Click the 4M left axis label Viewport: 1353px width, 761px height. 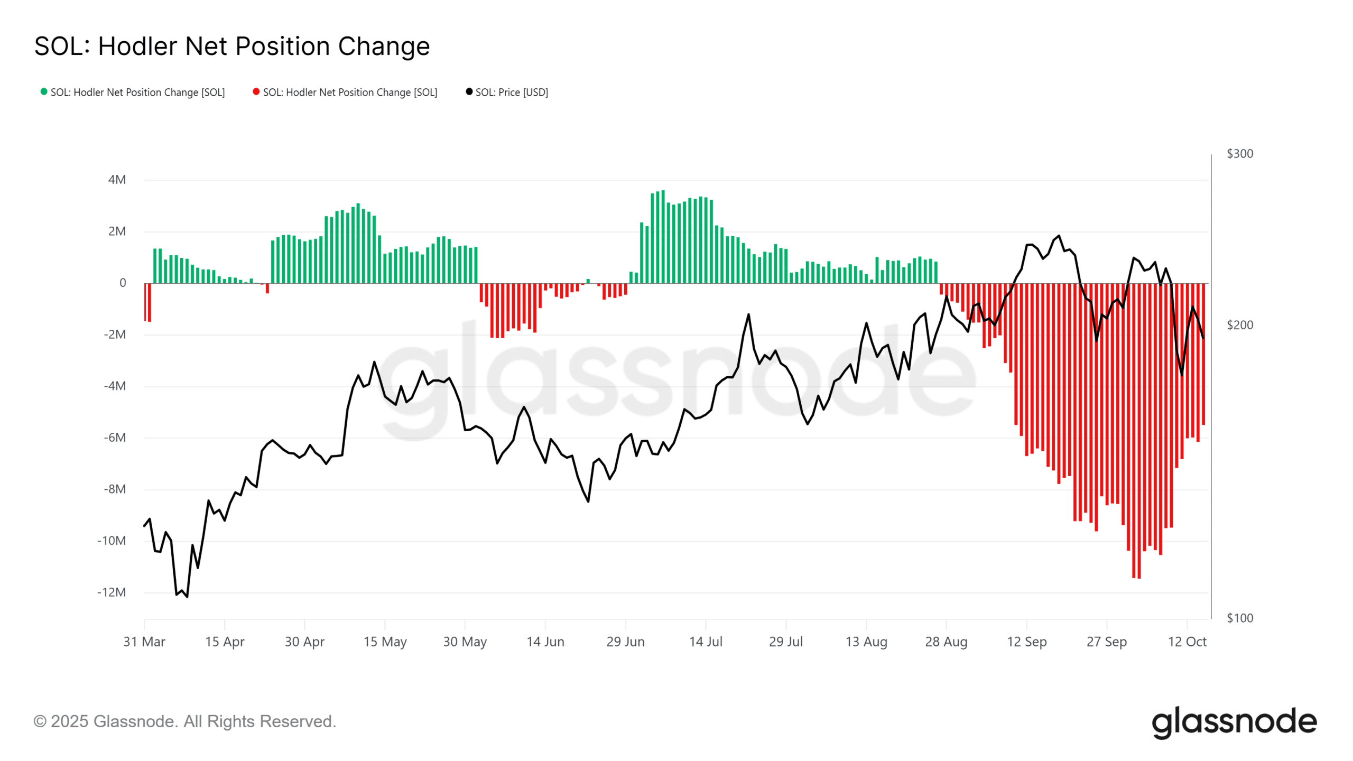pyautogui.click(x=117, y=180)
